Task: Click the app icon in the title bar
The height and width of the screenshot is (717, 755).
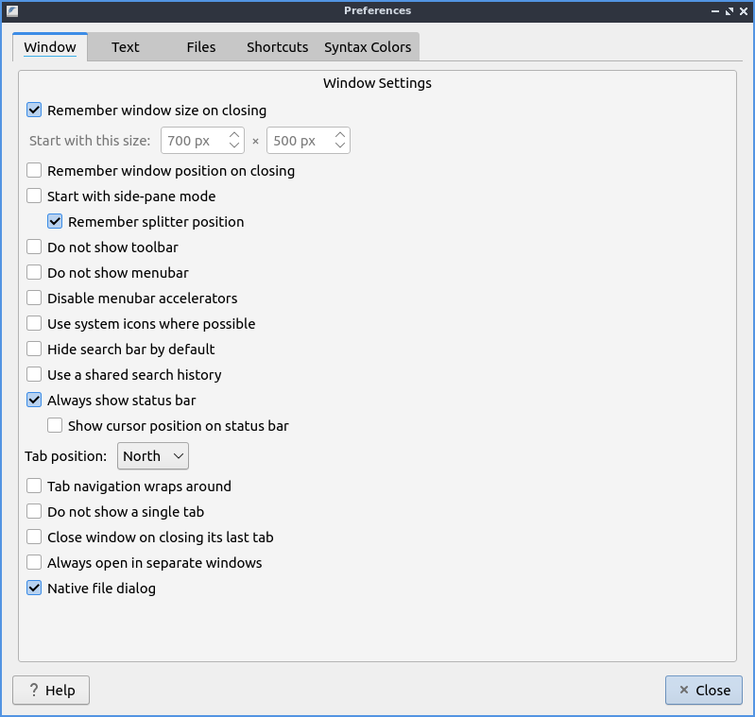Action: (x=11, y=10)
